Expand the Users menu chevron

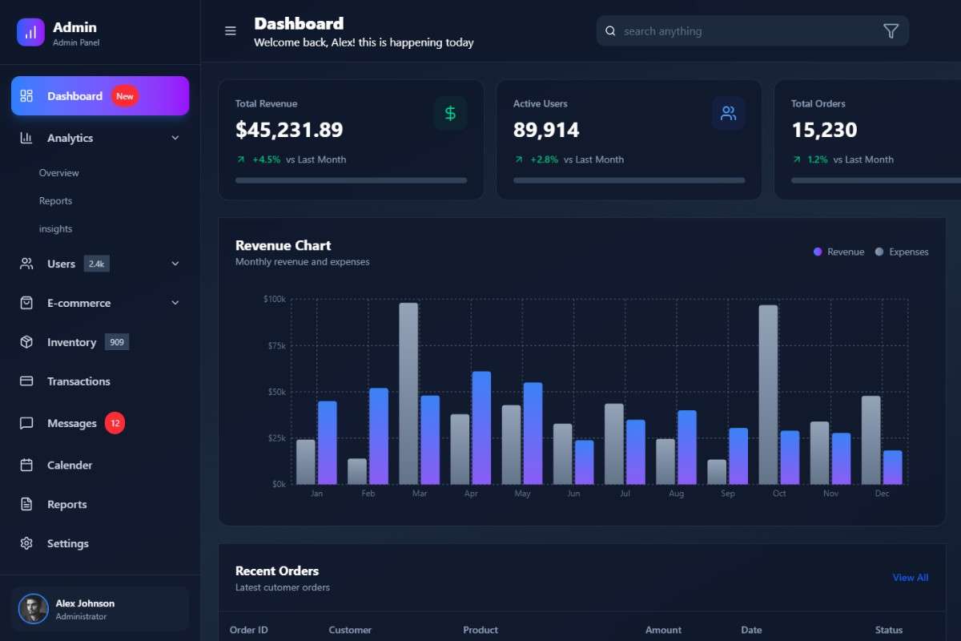click(175, 263)
